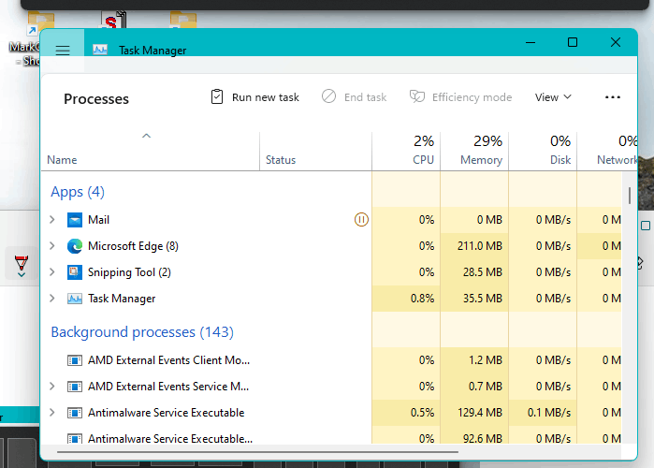Open the three-dot more options menu
Screen dimensions: 654x468
[x=612, y=97]
